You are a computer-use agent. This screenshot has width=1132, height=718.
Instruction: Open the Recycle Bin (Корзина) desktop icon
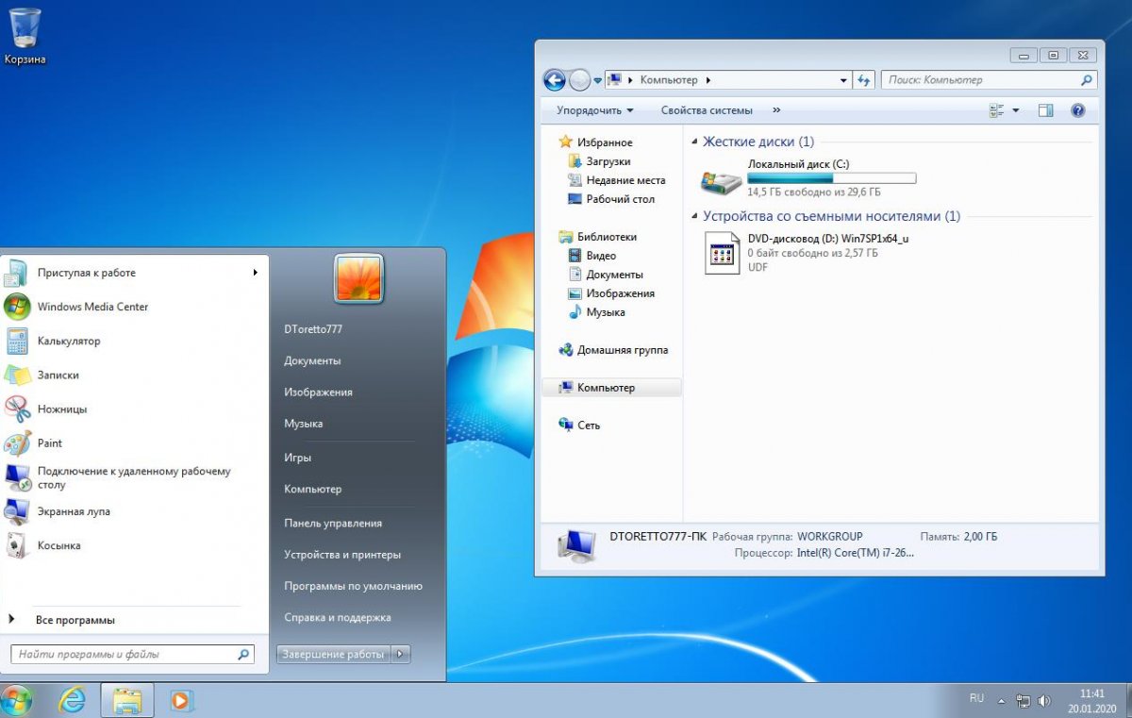pos(25,36)
